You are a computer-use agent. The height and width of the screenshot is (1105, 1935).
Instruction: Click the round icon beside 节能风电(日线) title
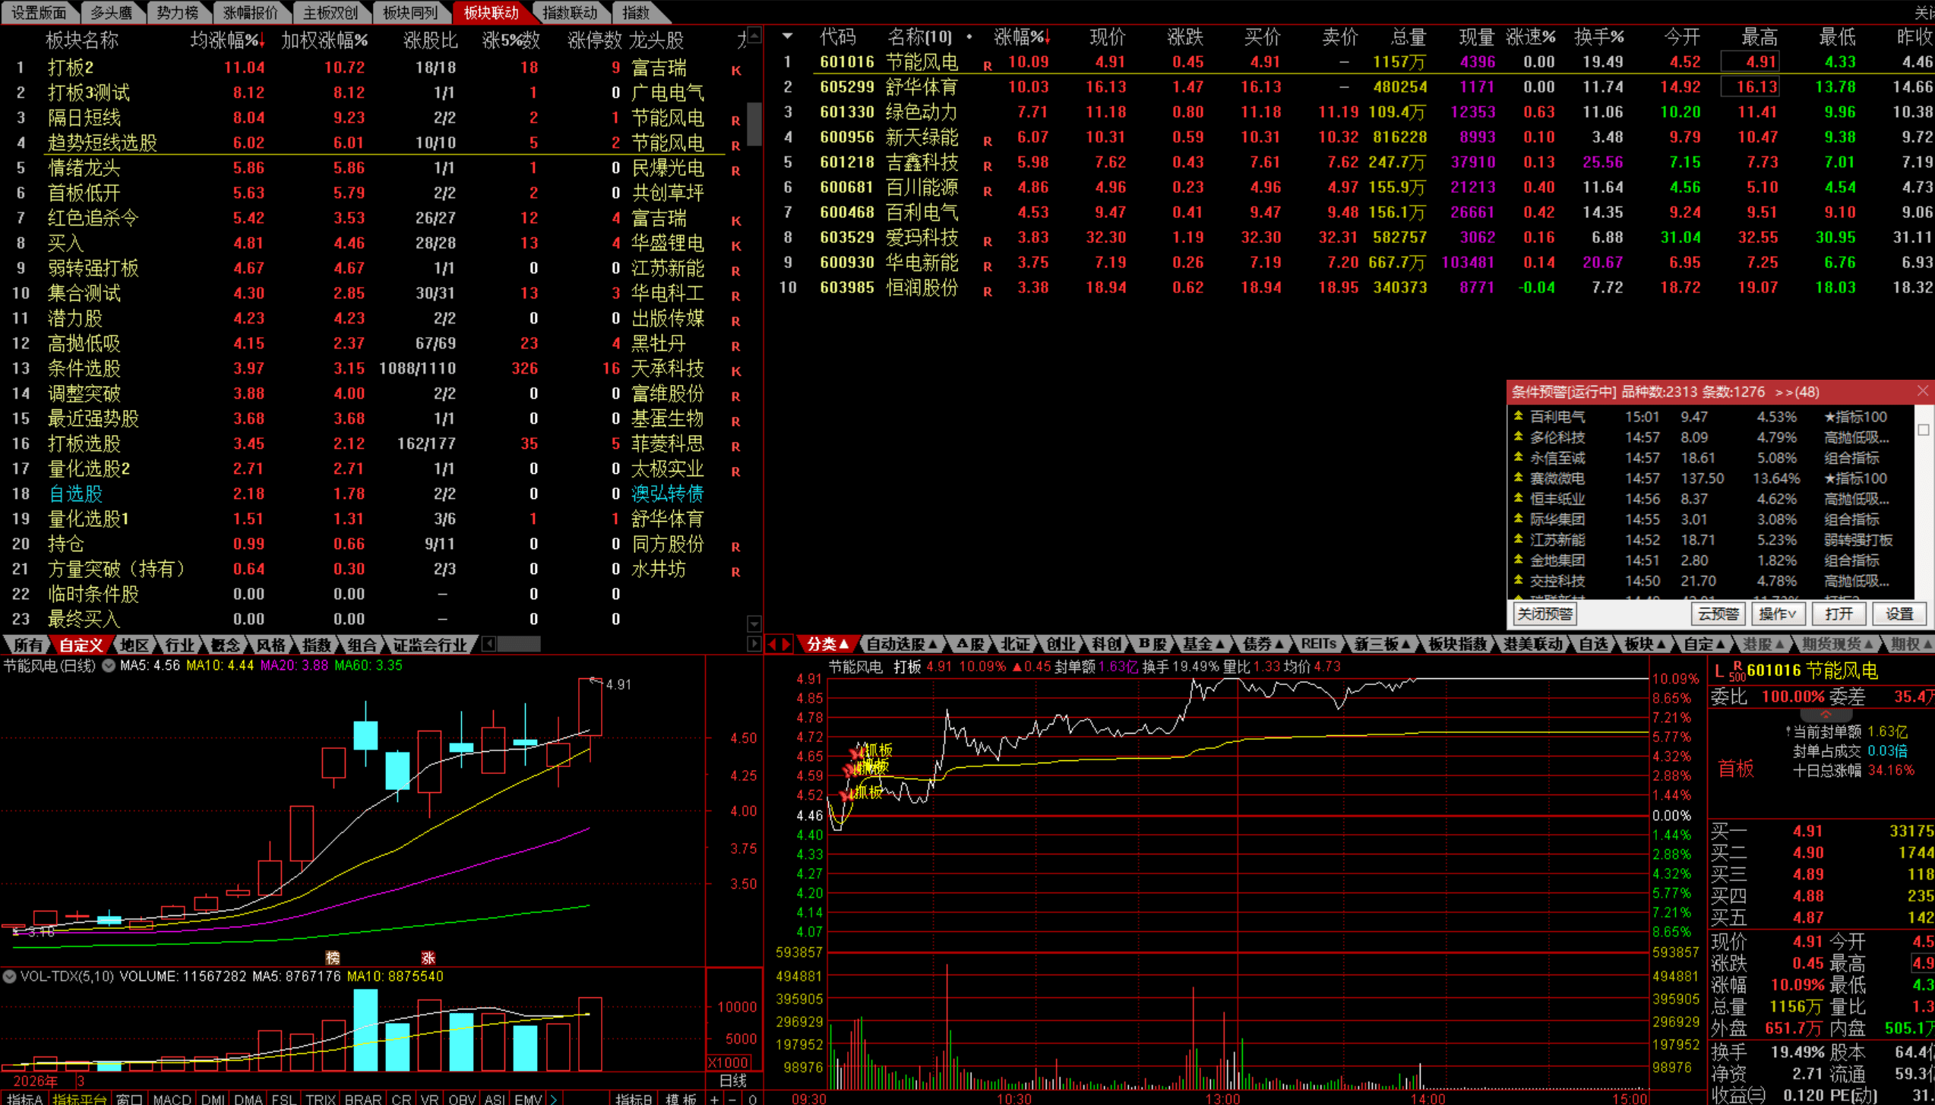point(109,665)
